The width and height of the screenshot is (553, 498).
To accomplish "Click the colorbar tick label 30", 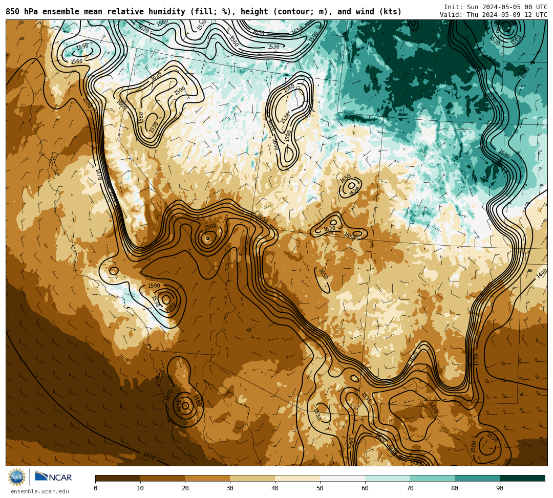I will pyautogui.click(x=230, y=488).
